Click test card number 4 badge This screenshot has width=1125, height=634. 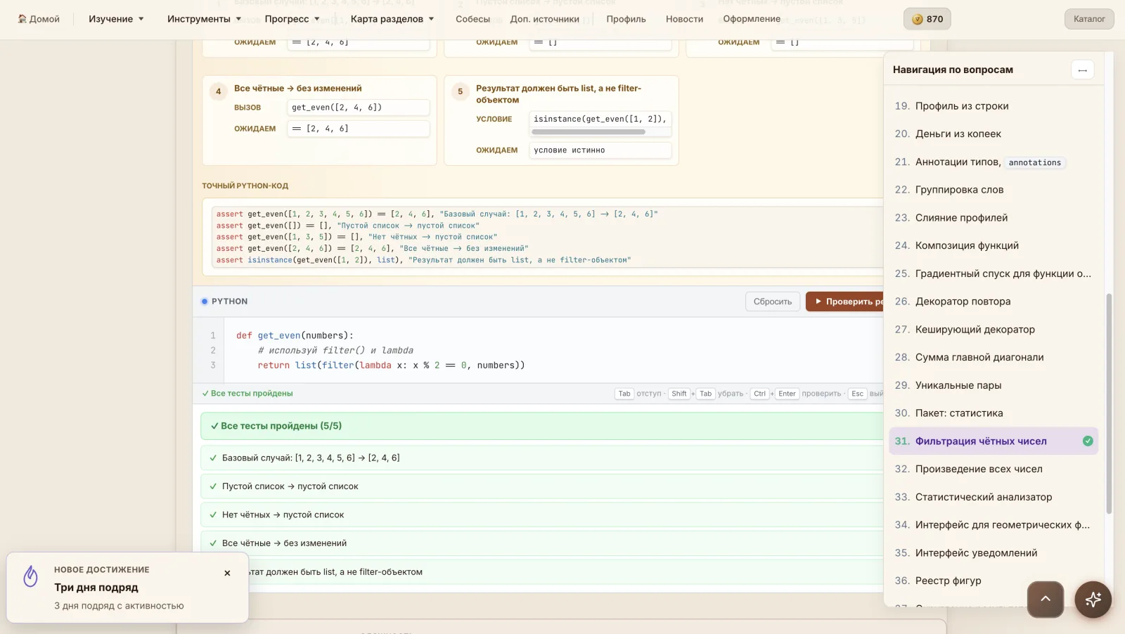coord(218,91)
